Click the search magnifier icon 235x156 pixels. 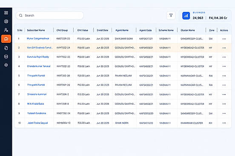[x=21, y=15]
